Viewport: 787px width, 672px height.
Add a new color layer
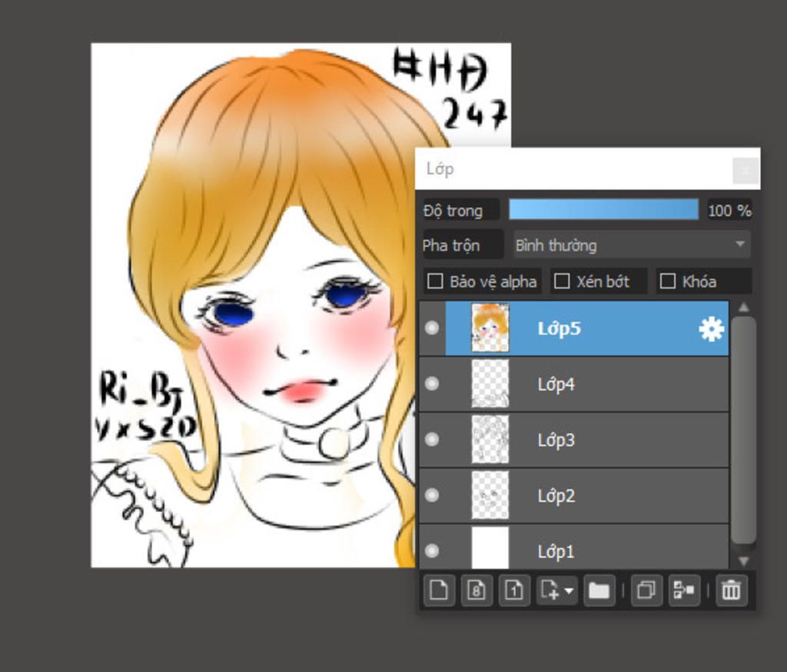(439, 590)
